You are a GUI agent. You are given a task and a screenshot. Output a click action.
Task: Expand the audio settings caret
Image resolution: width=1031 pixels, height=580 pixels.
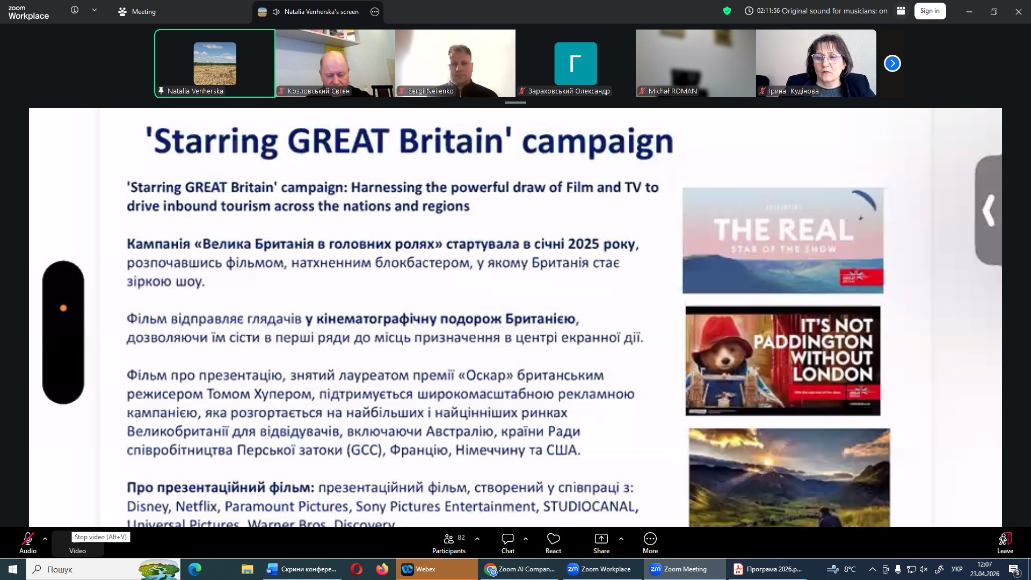[45, 539]
